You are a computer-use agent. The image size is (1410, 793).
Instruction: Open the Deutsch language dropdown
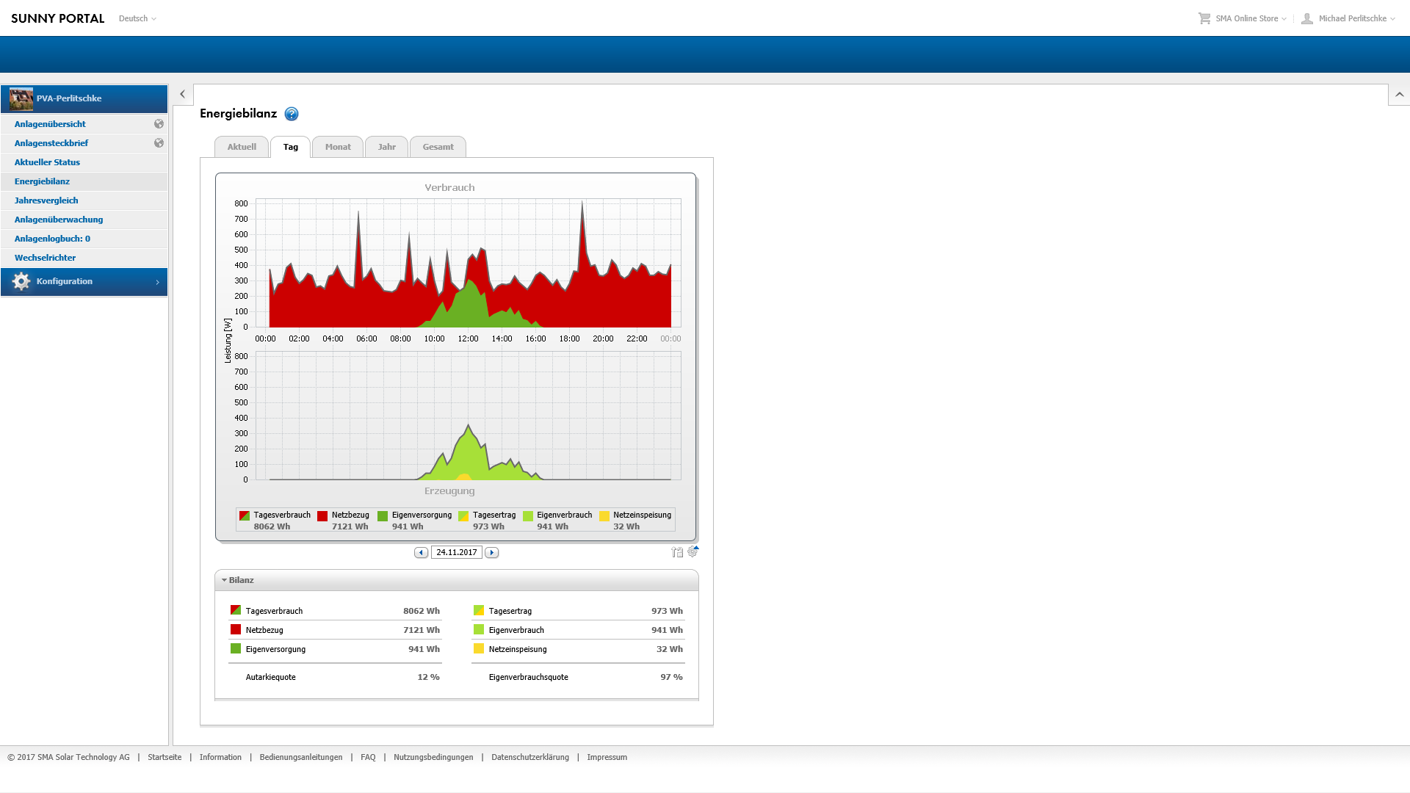click(x=137, y=18)
